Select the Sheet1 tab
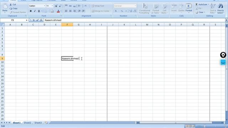The height and width of the screenshot is (128, 228). coord(17,123)
